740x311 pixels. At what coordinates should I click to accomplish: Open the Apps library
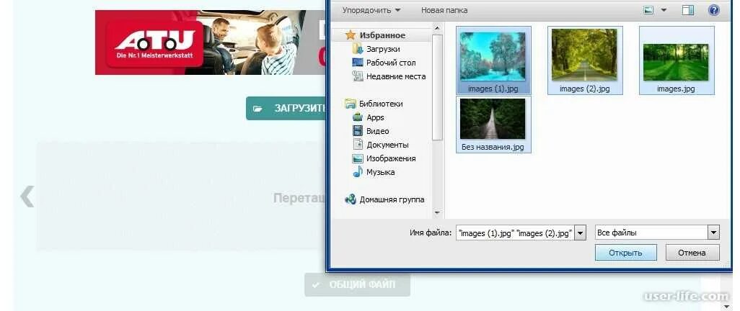click(x=375, y=117)
